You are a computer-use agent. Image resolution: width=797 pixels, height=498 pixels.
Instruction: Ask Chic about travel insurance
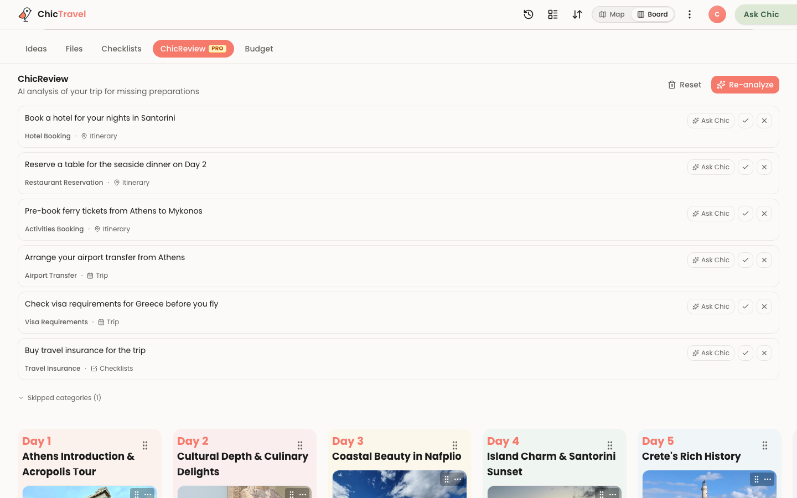(711, 353)
